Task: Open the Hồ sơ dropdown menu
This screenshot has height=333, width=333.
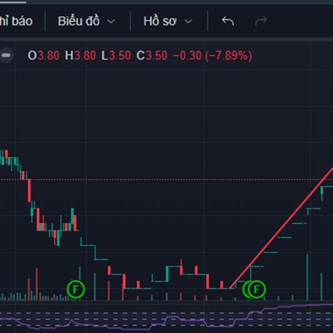Action: [x=168, y=21]
